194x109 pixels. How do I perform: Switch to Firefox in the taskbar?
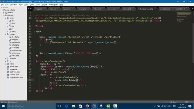pos(87,106)
